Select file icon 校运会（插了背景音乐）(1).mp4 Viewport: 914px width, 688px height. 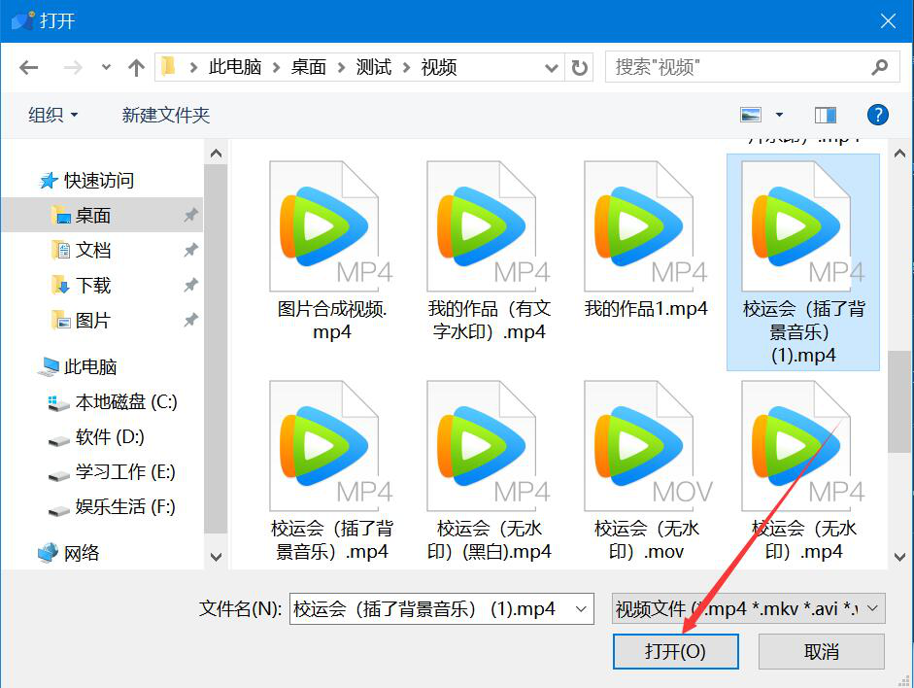point(803,226)
